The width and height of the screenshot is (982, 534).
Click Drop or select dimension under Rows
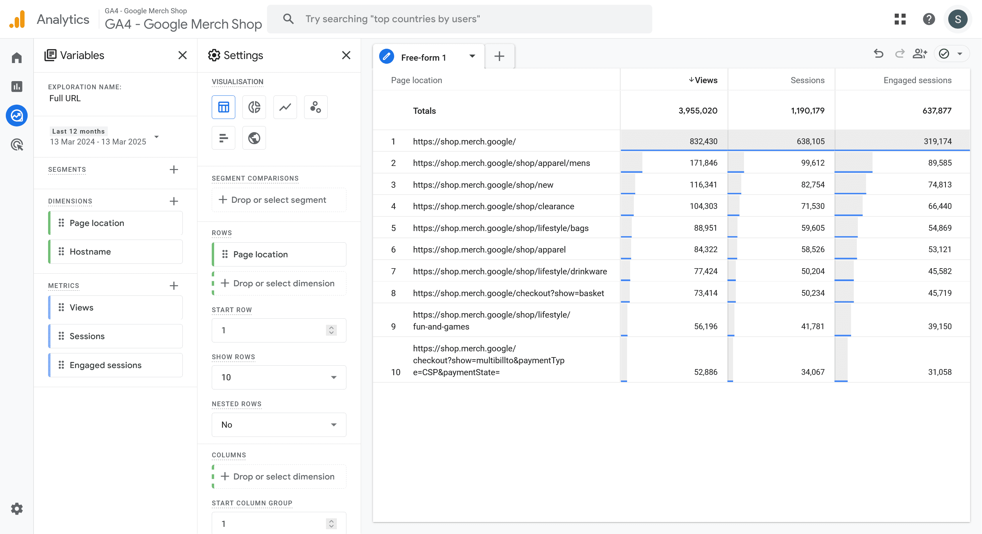pos(279,284)
